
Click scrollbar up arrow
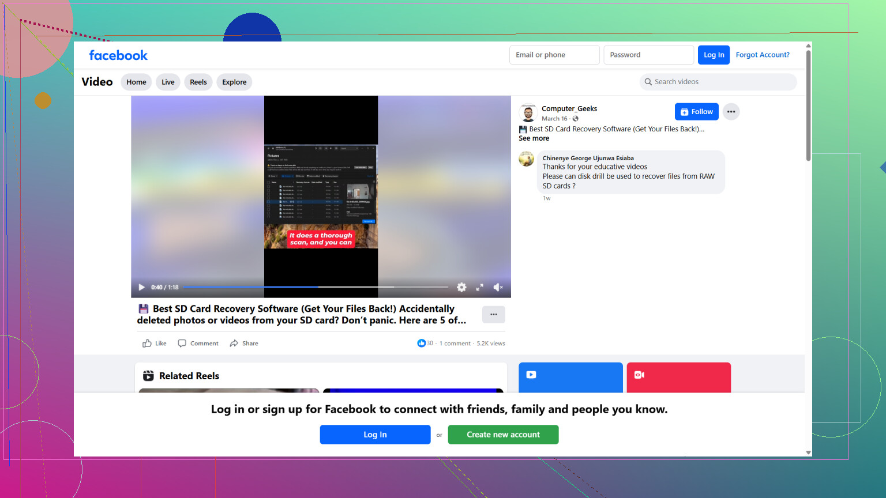[808, 46]
